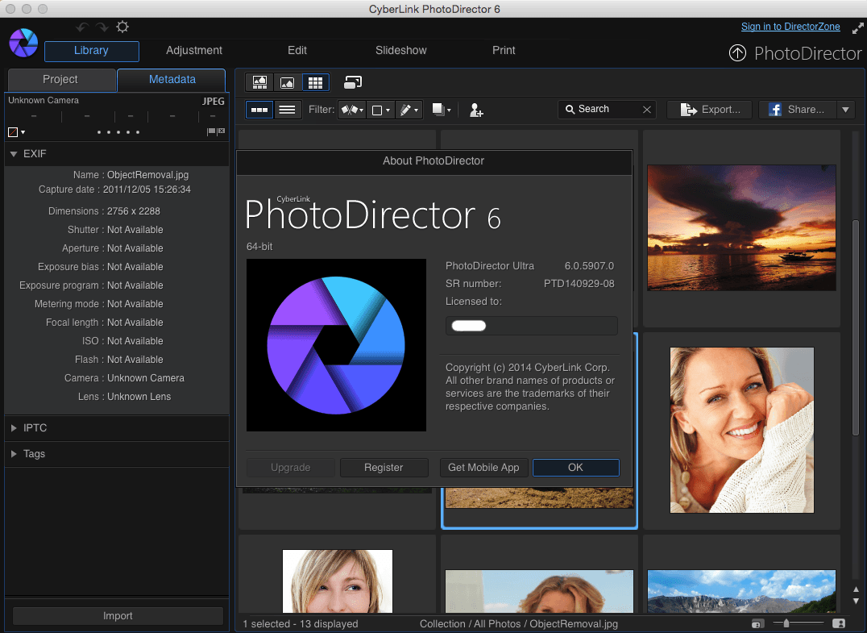Adjust the thumbnail size slider handle
867x633 pixels.
click(x=786, y=623)
